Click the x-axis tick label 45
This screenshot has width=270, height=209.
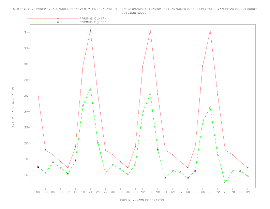[150, 192]
